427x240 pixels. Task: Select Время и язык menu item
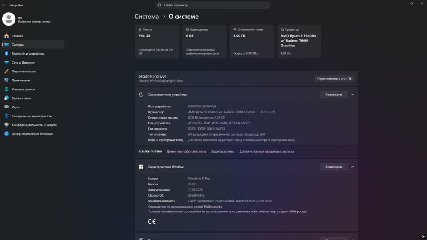coord(33,98)
